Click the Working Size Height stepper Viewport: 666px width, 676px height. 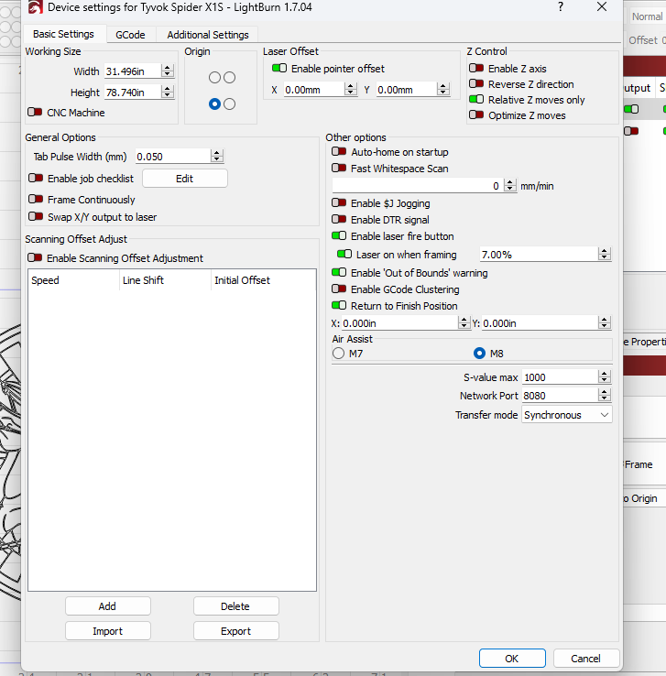pyautogui.click(x=168, y=92)
